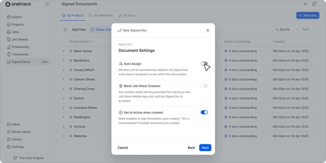The height and width of the screenshot is (163, 326).
Task: Open the Productivity chart icon
Action: tap(9, 47)
